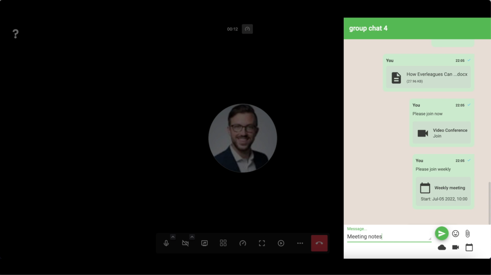Viewport: 491px width, 275px height.
Task: Click the document file icon in the message
Action: 396,78
